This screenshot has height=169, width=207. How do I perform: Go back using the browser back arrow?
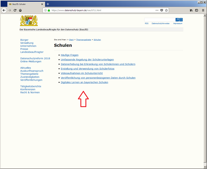[x=4, y=10]
